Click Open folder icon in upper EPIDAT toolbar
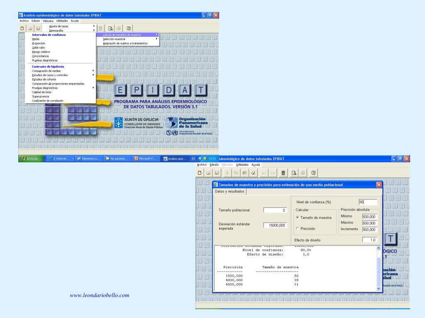The width and height of the screenshot is (425, 318). click(x=30, y=29)
